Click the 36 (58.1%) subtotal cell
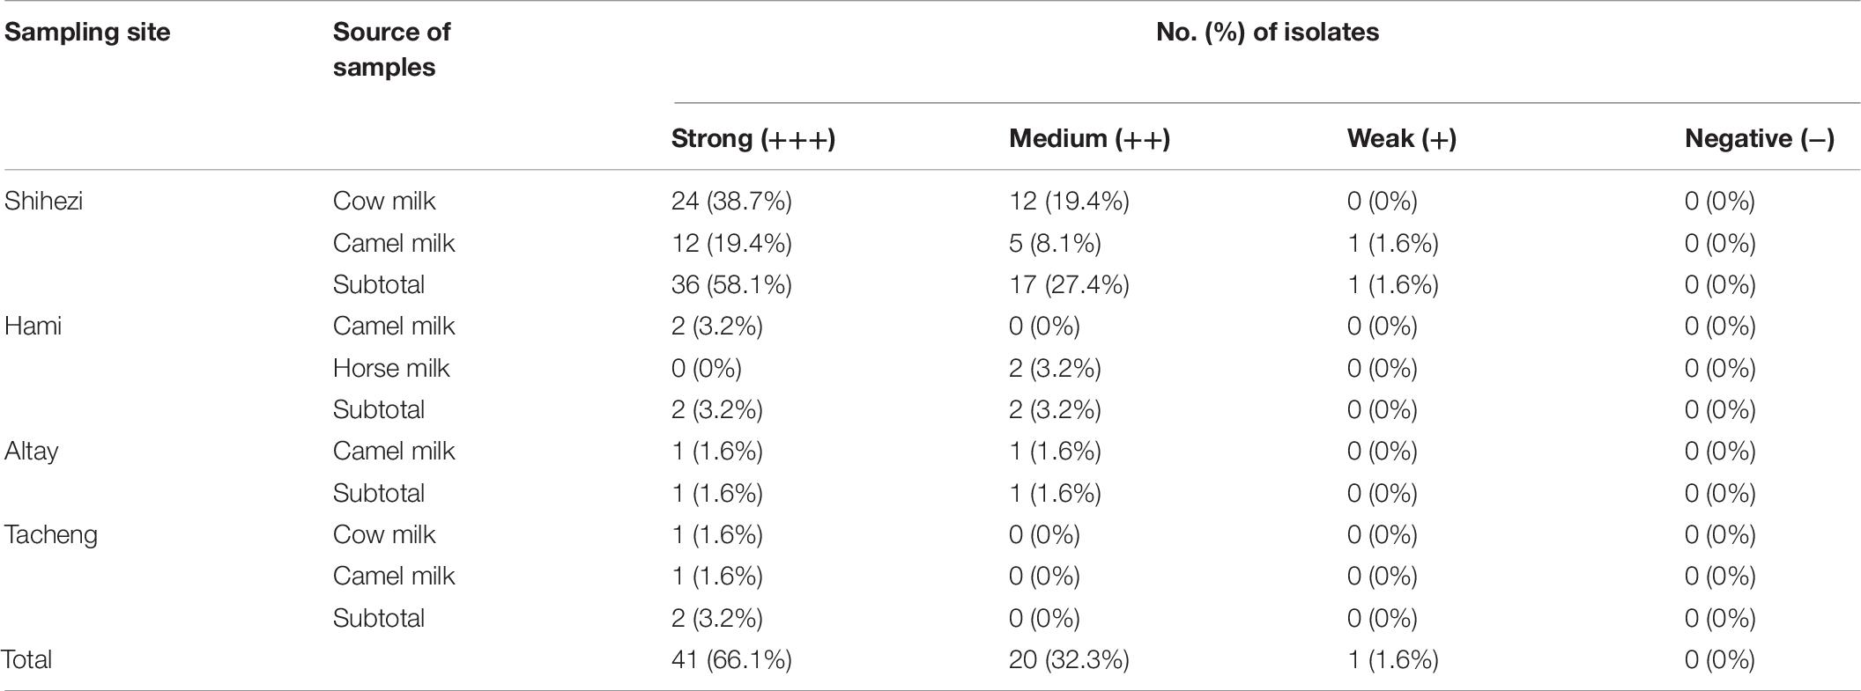Screen dimensions: 1861x691 point(731,285)
